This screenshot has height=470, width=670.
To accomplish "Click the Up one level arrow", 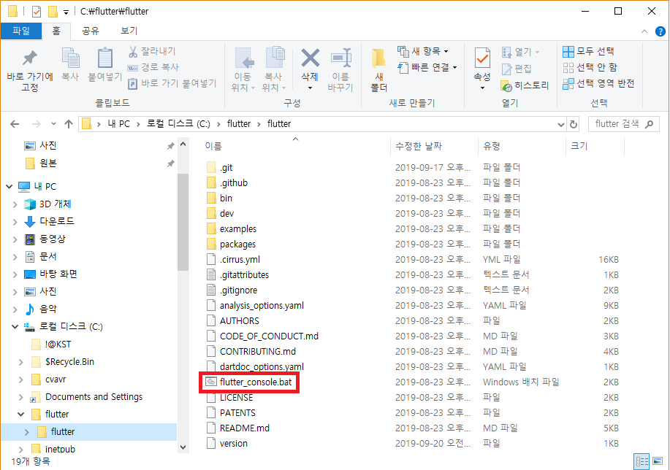I will click(x=69, y=124).
